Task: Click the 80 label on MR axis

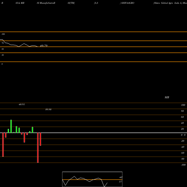Action: click(x=183, y=111)
